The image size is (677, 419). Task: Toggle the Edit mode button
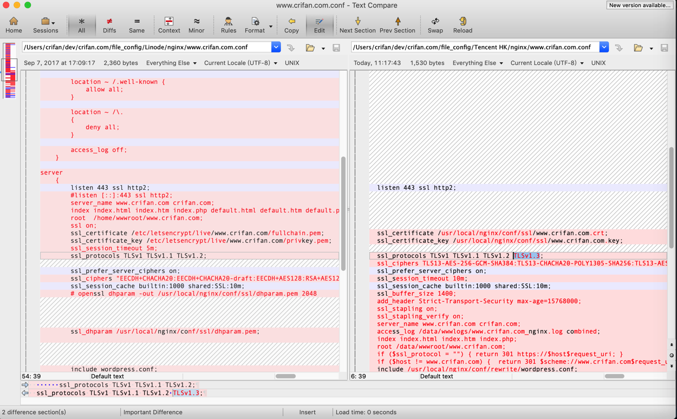(319, 25)
